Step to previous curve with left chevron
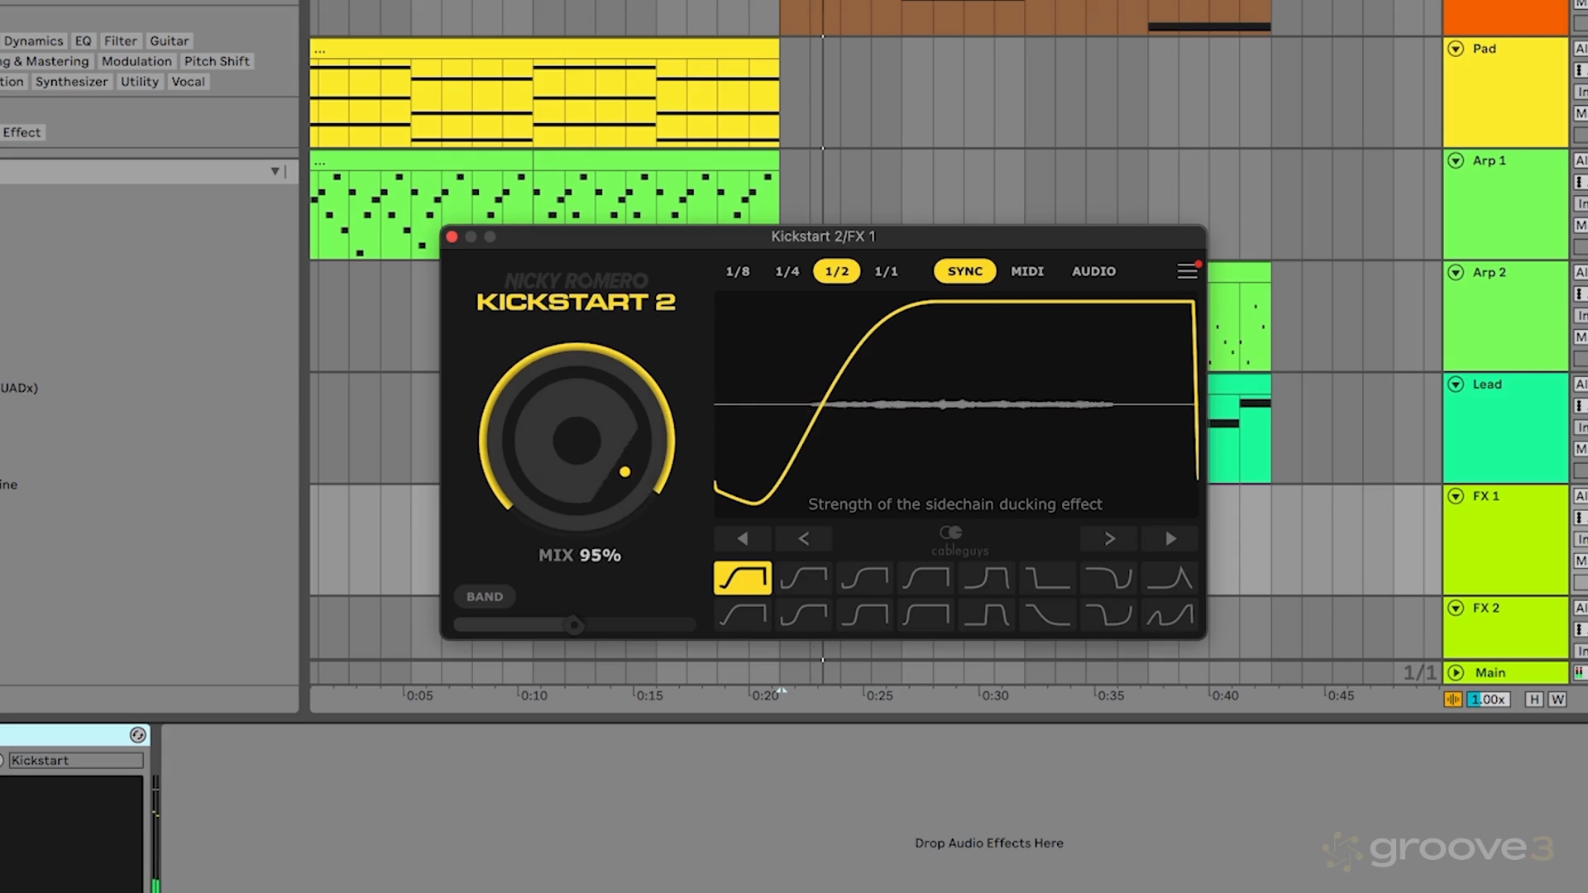Image resolution: width=1588 pixels, height=893 pixels. [x=803, y=538]
